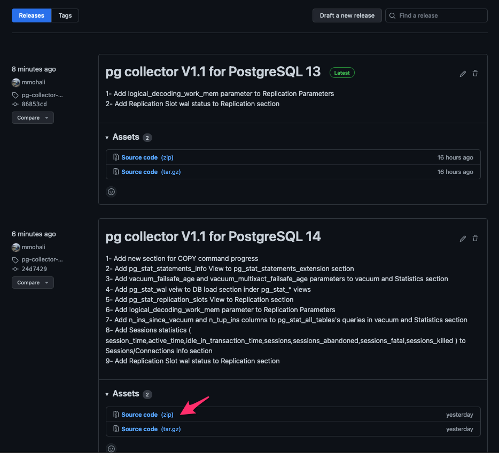
Task: Click zip file icon in PostgreSQL 13 assets
Action: pos(116,157)
